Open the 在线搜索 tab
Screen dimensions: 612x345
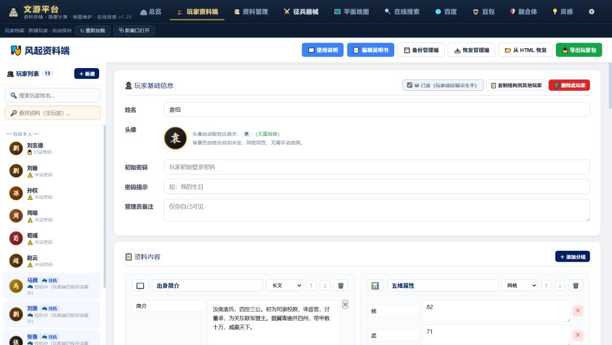pos(402,12)
